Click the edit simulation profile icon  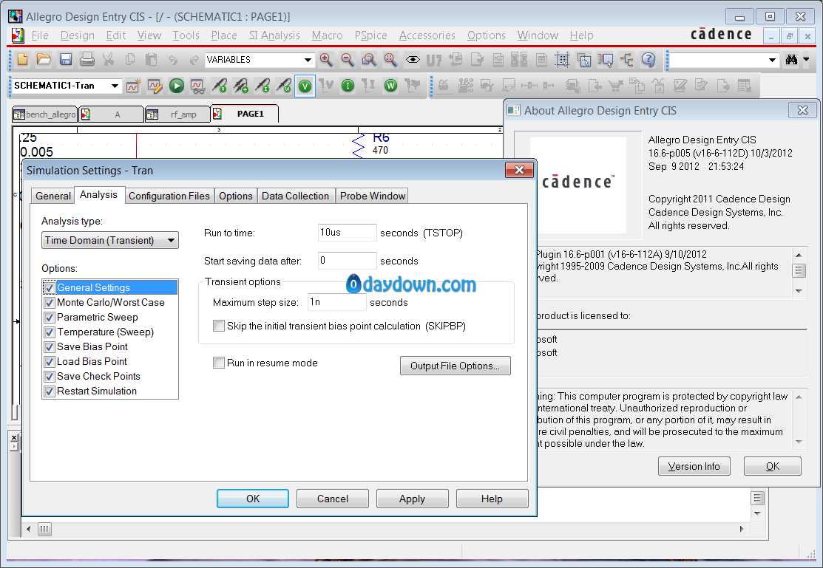[x=155, y=86]
